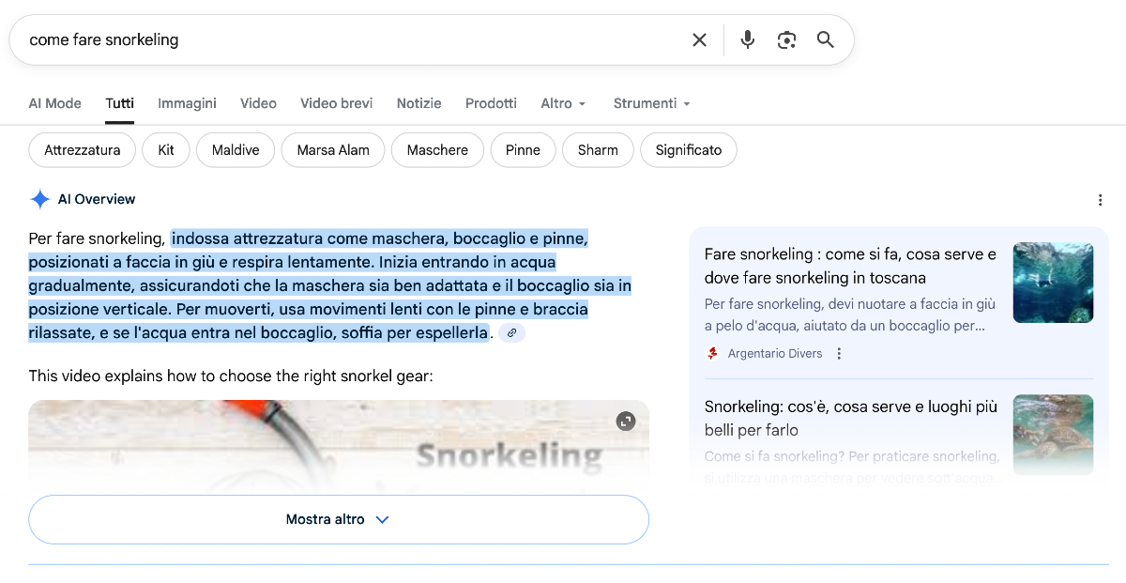Open the three-dot menu beside AI Overview

click(1100, 199)
